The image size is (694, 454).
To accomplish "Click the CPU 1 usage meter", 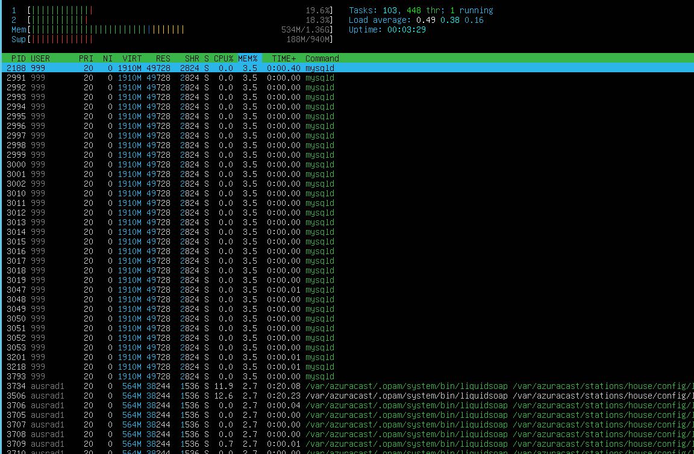I will 173,10.
